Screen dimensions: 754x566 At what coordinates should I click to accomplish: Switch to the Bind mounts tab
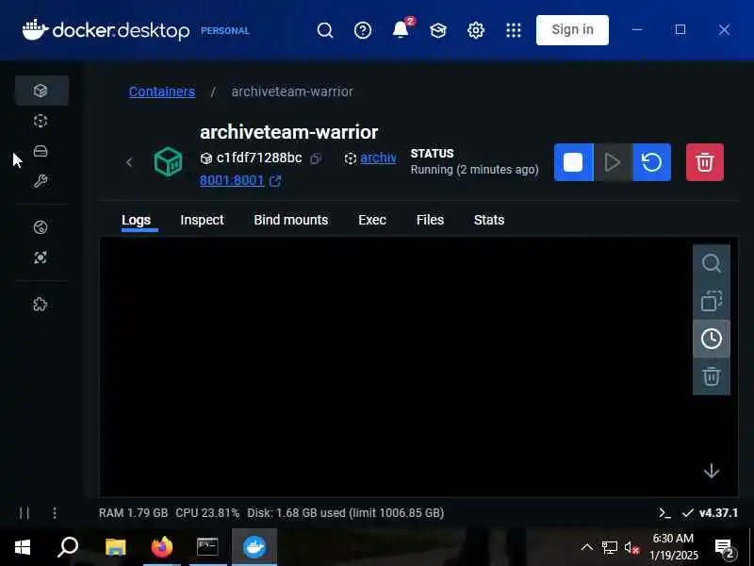coord(291,220)
